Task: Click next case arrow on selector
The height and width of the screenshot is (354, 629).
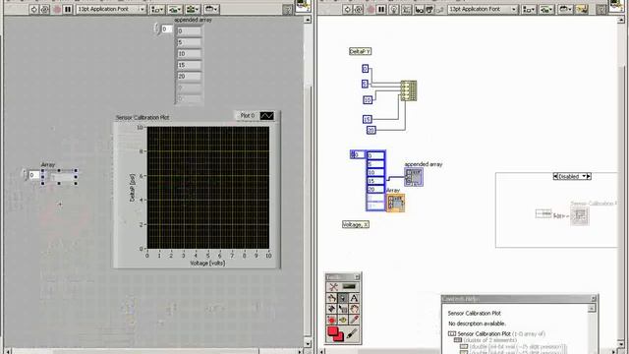Action: [x=589, y=176]
